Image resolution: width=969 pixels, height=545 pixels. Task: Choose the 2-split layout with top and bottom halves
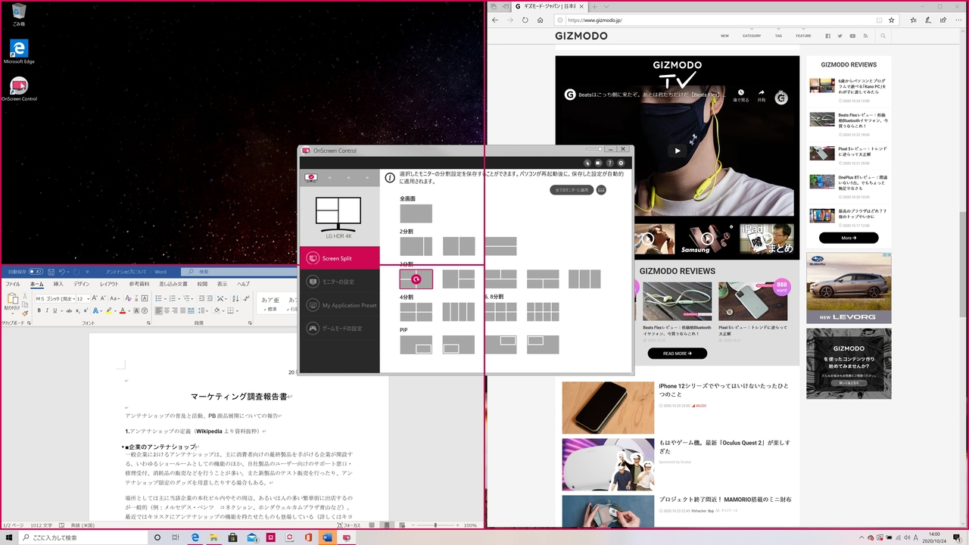501,246
